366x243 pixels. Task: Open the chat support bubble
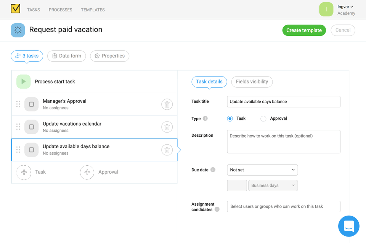click(x=348, y=226)
